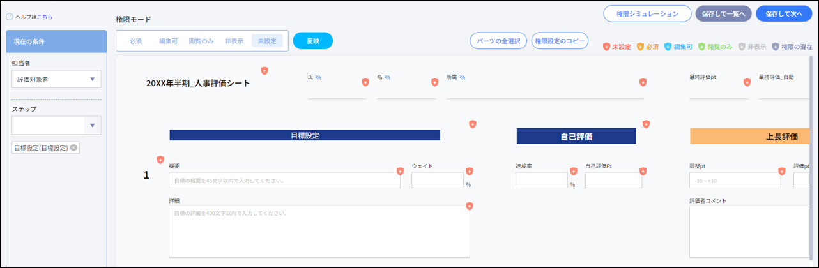The image size is (819, 268).
Task: Click permission shield icon for 調整pt field
Action: [x=782, y=171]
